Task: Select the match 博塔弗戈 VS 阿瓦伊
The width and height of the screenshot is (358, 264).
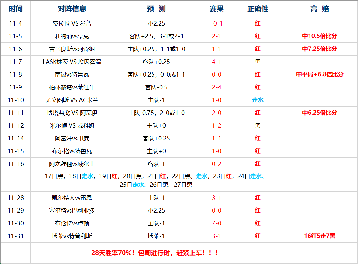Action: [72, 113]
